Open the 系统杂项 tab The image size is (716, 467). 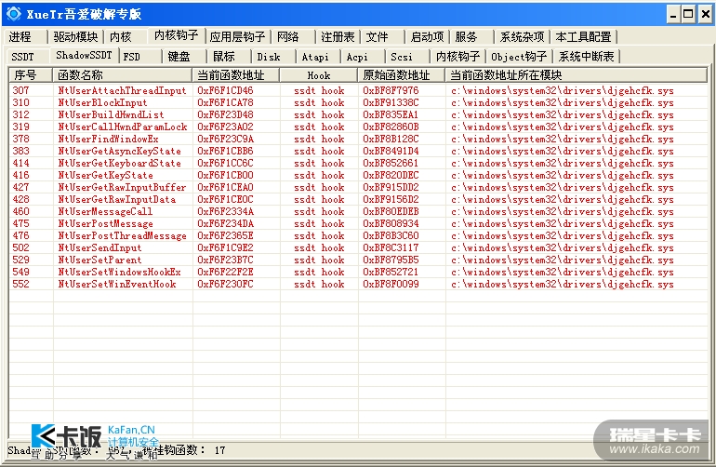click(522, 36)
